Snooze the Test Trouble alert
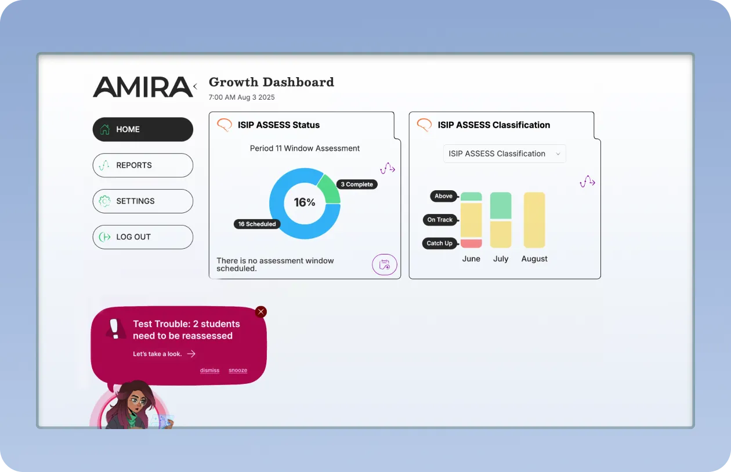Viewport: 731px width, 472px height. (238, 370)
